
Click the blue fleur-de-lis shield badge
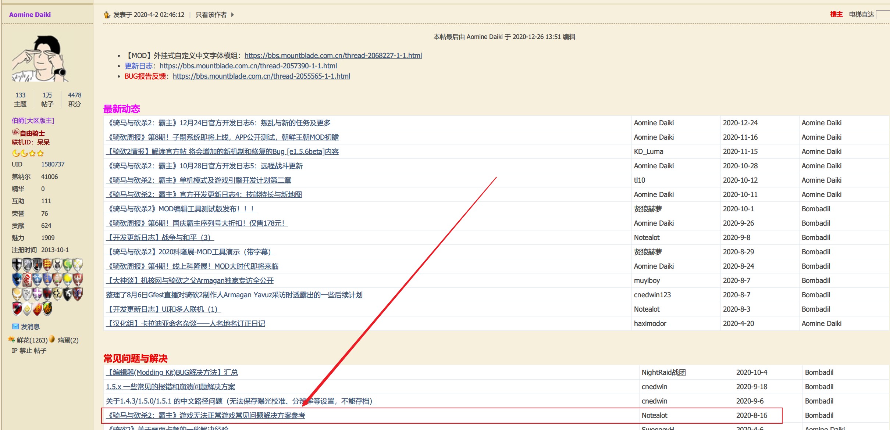[37, 279]
